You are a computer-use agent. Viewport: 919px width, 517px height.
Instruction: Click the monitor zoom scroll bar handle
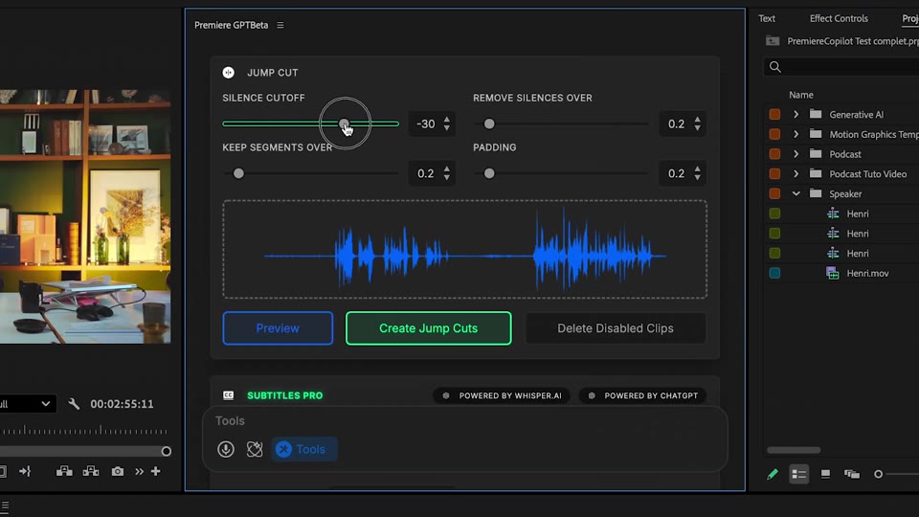coord(167,451)
